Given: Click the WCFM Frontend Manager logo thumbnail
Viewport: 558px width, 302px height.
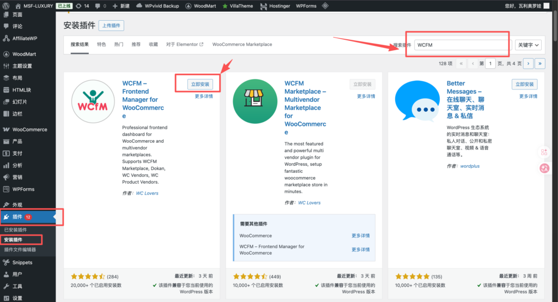Looking at the screenshot, I should (x=93, y=101).
